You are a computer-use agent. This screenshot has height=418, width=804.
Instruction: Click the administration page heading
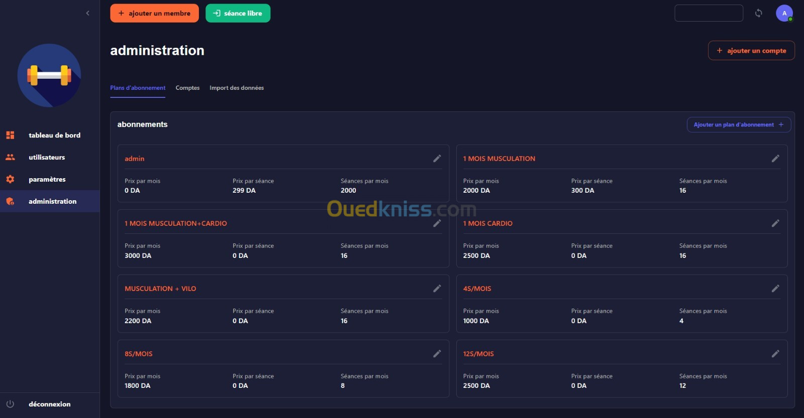pos(157,50)
